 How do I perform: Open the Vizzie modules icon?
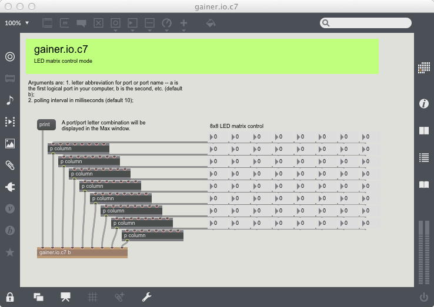click(10, 209)
